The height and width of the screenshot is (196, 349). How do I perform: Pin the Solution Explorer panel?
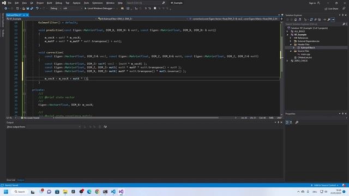pos(343,15)
